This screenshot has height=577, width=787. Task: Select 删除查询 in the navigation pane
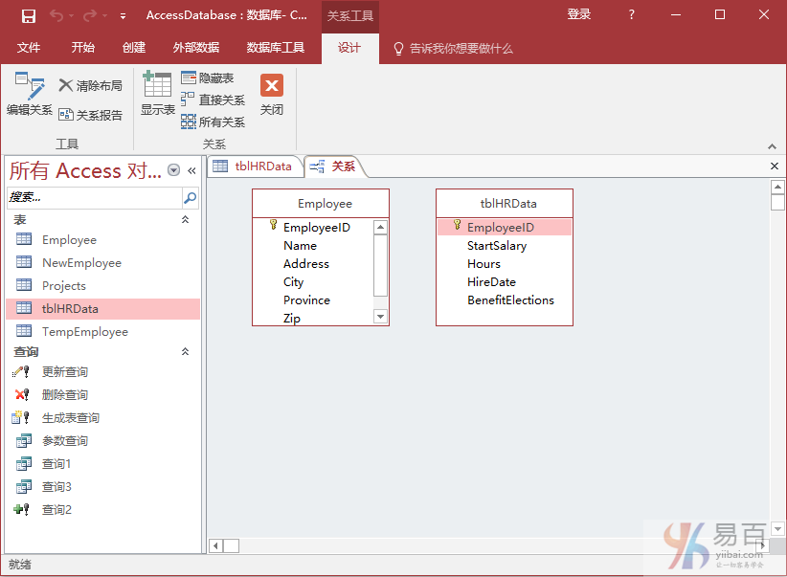click(65, 395)
